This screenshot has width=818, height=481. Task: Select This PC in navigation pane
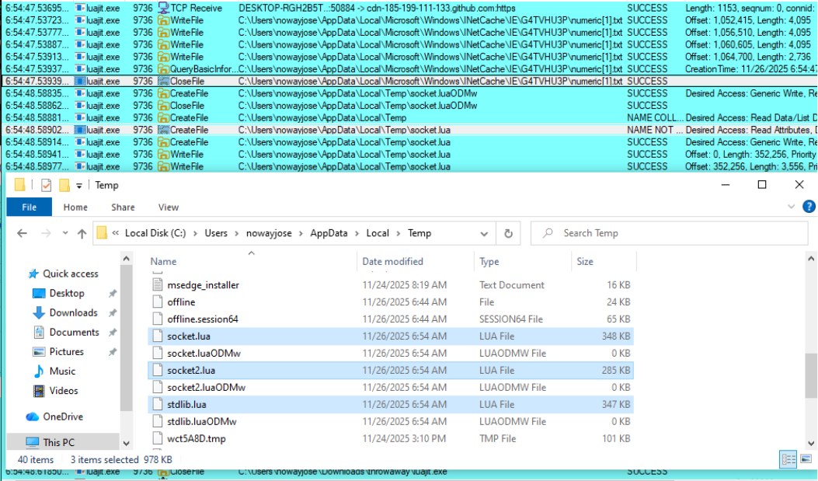(58, 442)
